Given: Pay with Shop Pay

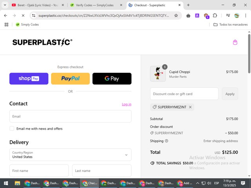Looking at the screenshot, I should point(29,78).
